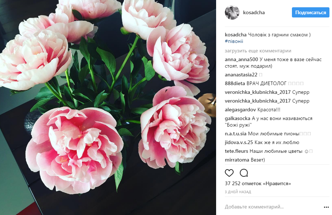Open kosadcha profile avatar picture
This screenshot has width=332, height=215.
pos(232,12)
